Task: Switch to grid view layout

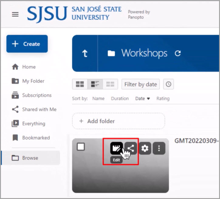Action: 80,84
